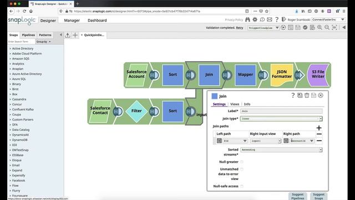Fit the pipeline to screen icon
The image size is (355, 200).
(334, 28)
